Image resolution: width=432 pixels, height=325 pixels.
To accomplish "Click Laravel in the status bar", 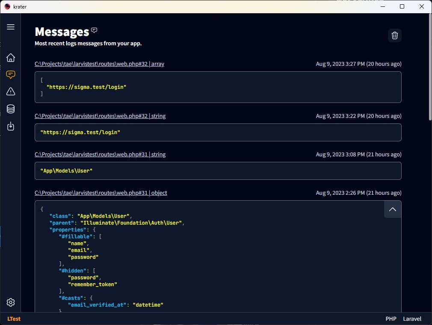I will [x=412, y=319].
